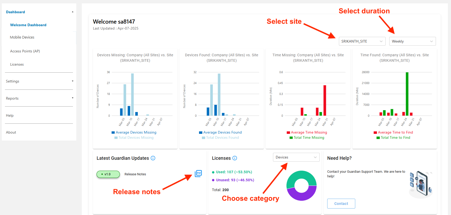Open Mobile Devices in sidebar

[x=22, y=37]
